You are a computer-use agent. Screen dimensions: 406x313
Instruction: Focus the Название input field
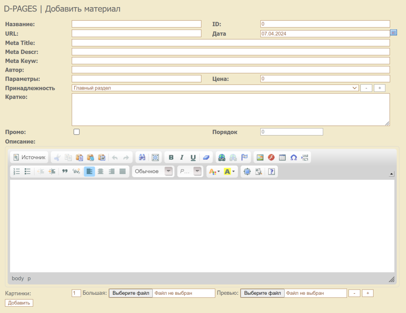[136, 24]
